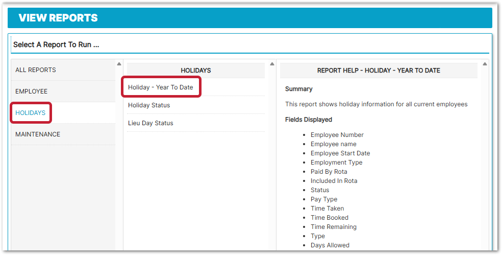Click the Employee Number field entry
This screenshot has height=255, width=502.
[x=337, y=135]
